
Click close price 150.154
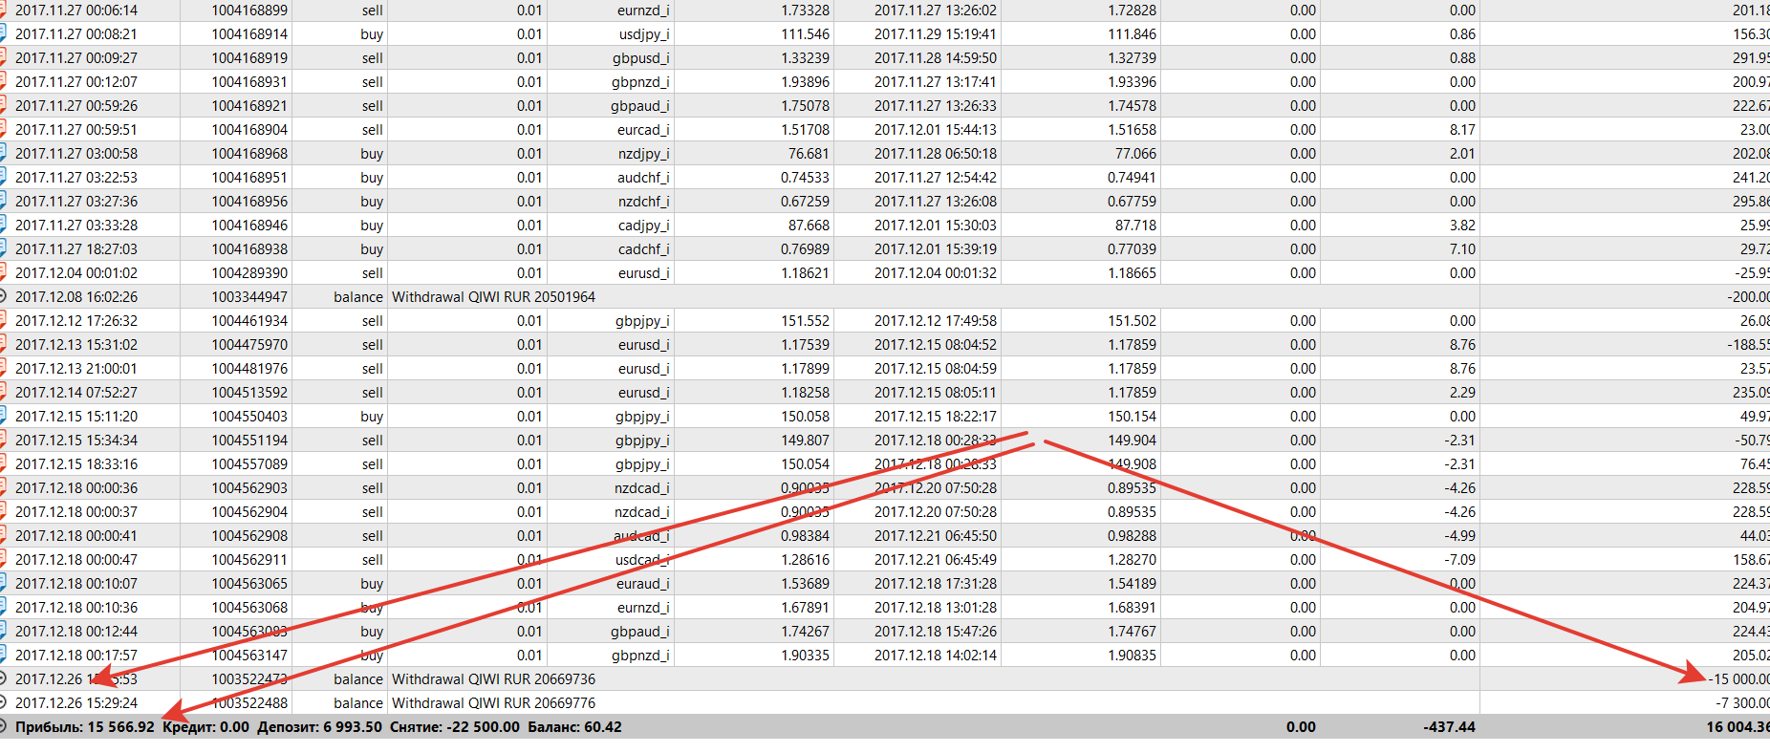coord(1132,416)
